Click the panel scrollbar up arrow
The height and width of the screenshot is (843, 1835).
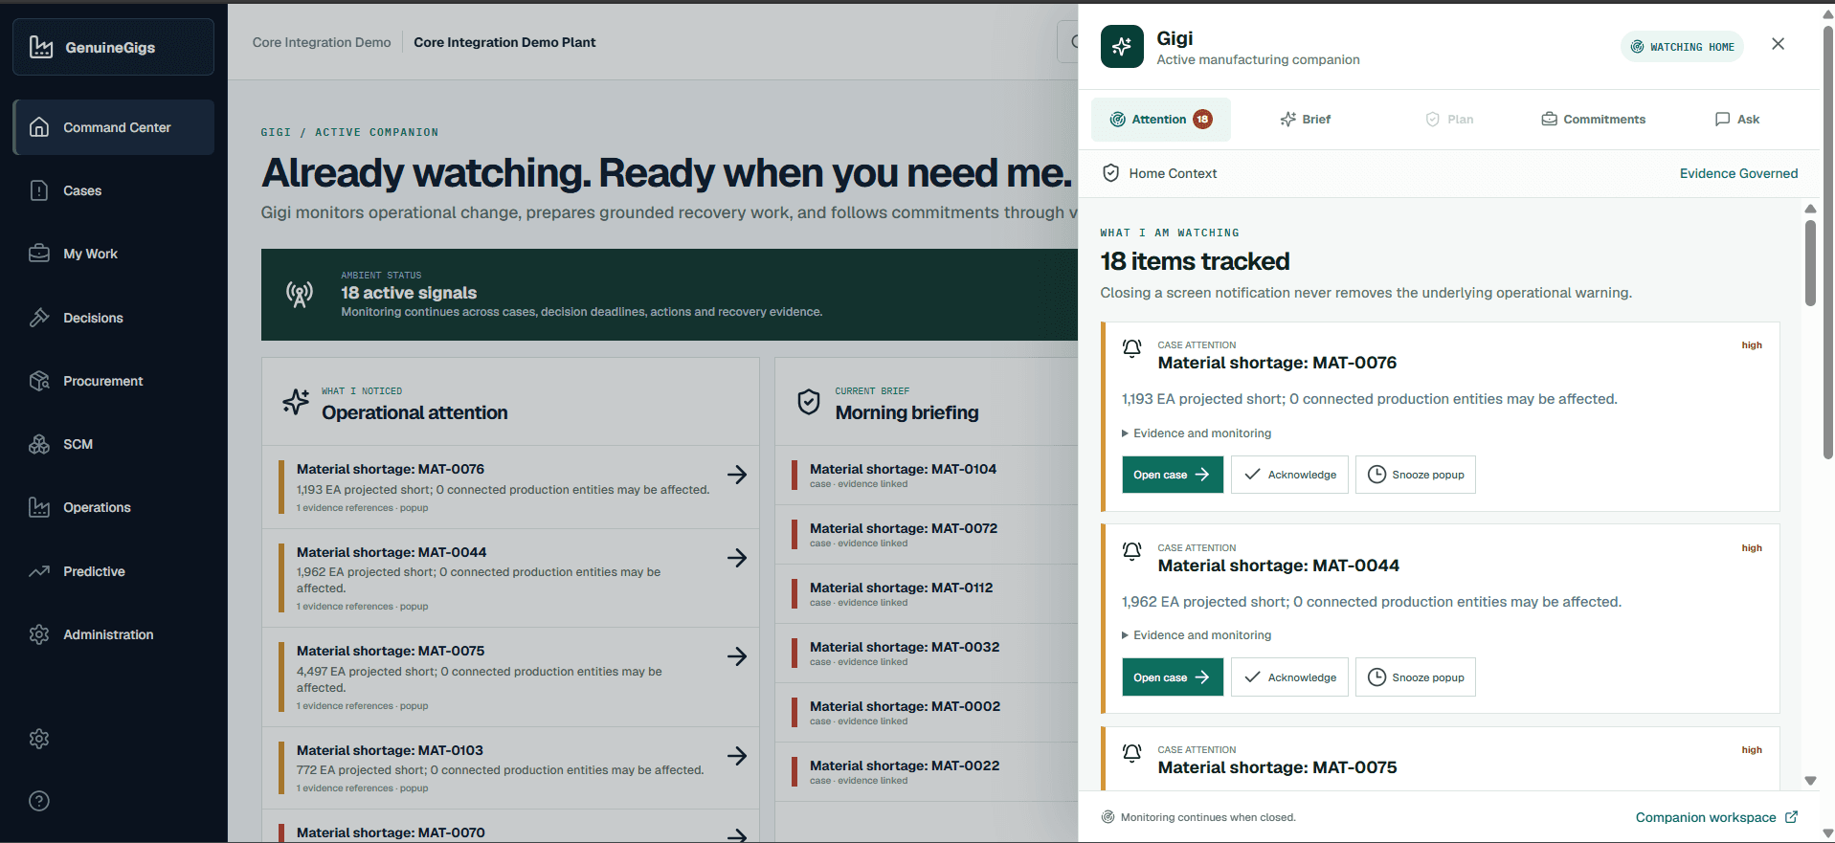[x=1810, y=208]
